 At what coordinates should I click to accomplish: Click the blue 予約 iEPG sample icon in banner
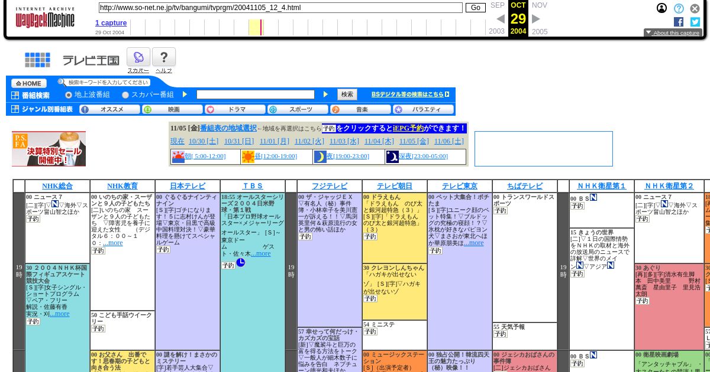point(329,128)
